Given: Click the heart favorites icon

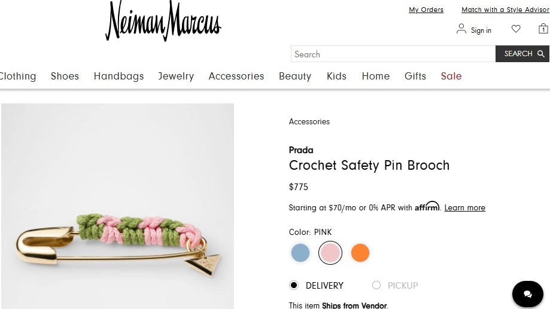Looking at the screenshot, I should pos(516,29).
